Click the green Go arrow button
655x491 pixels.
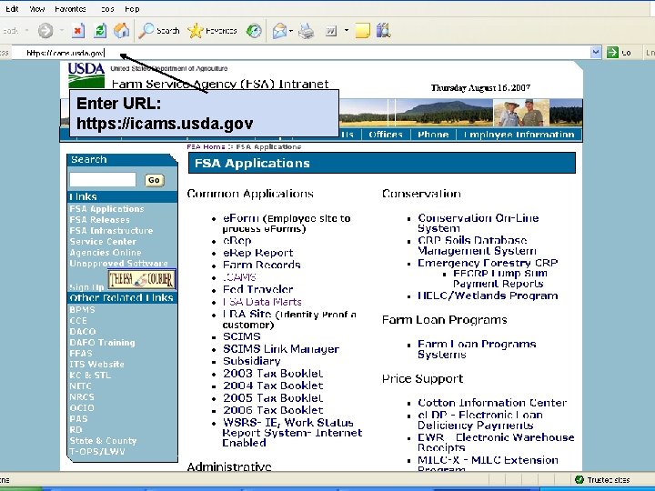point(612,53)
